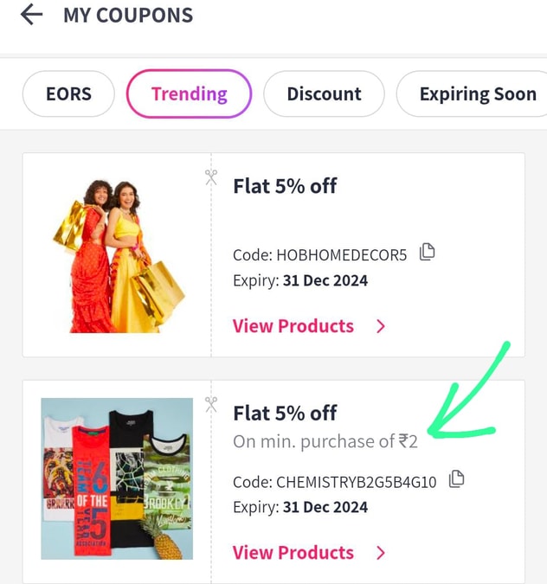Open the t-shirts collection image
The image size is (547, 584).
[117, 478]
